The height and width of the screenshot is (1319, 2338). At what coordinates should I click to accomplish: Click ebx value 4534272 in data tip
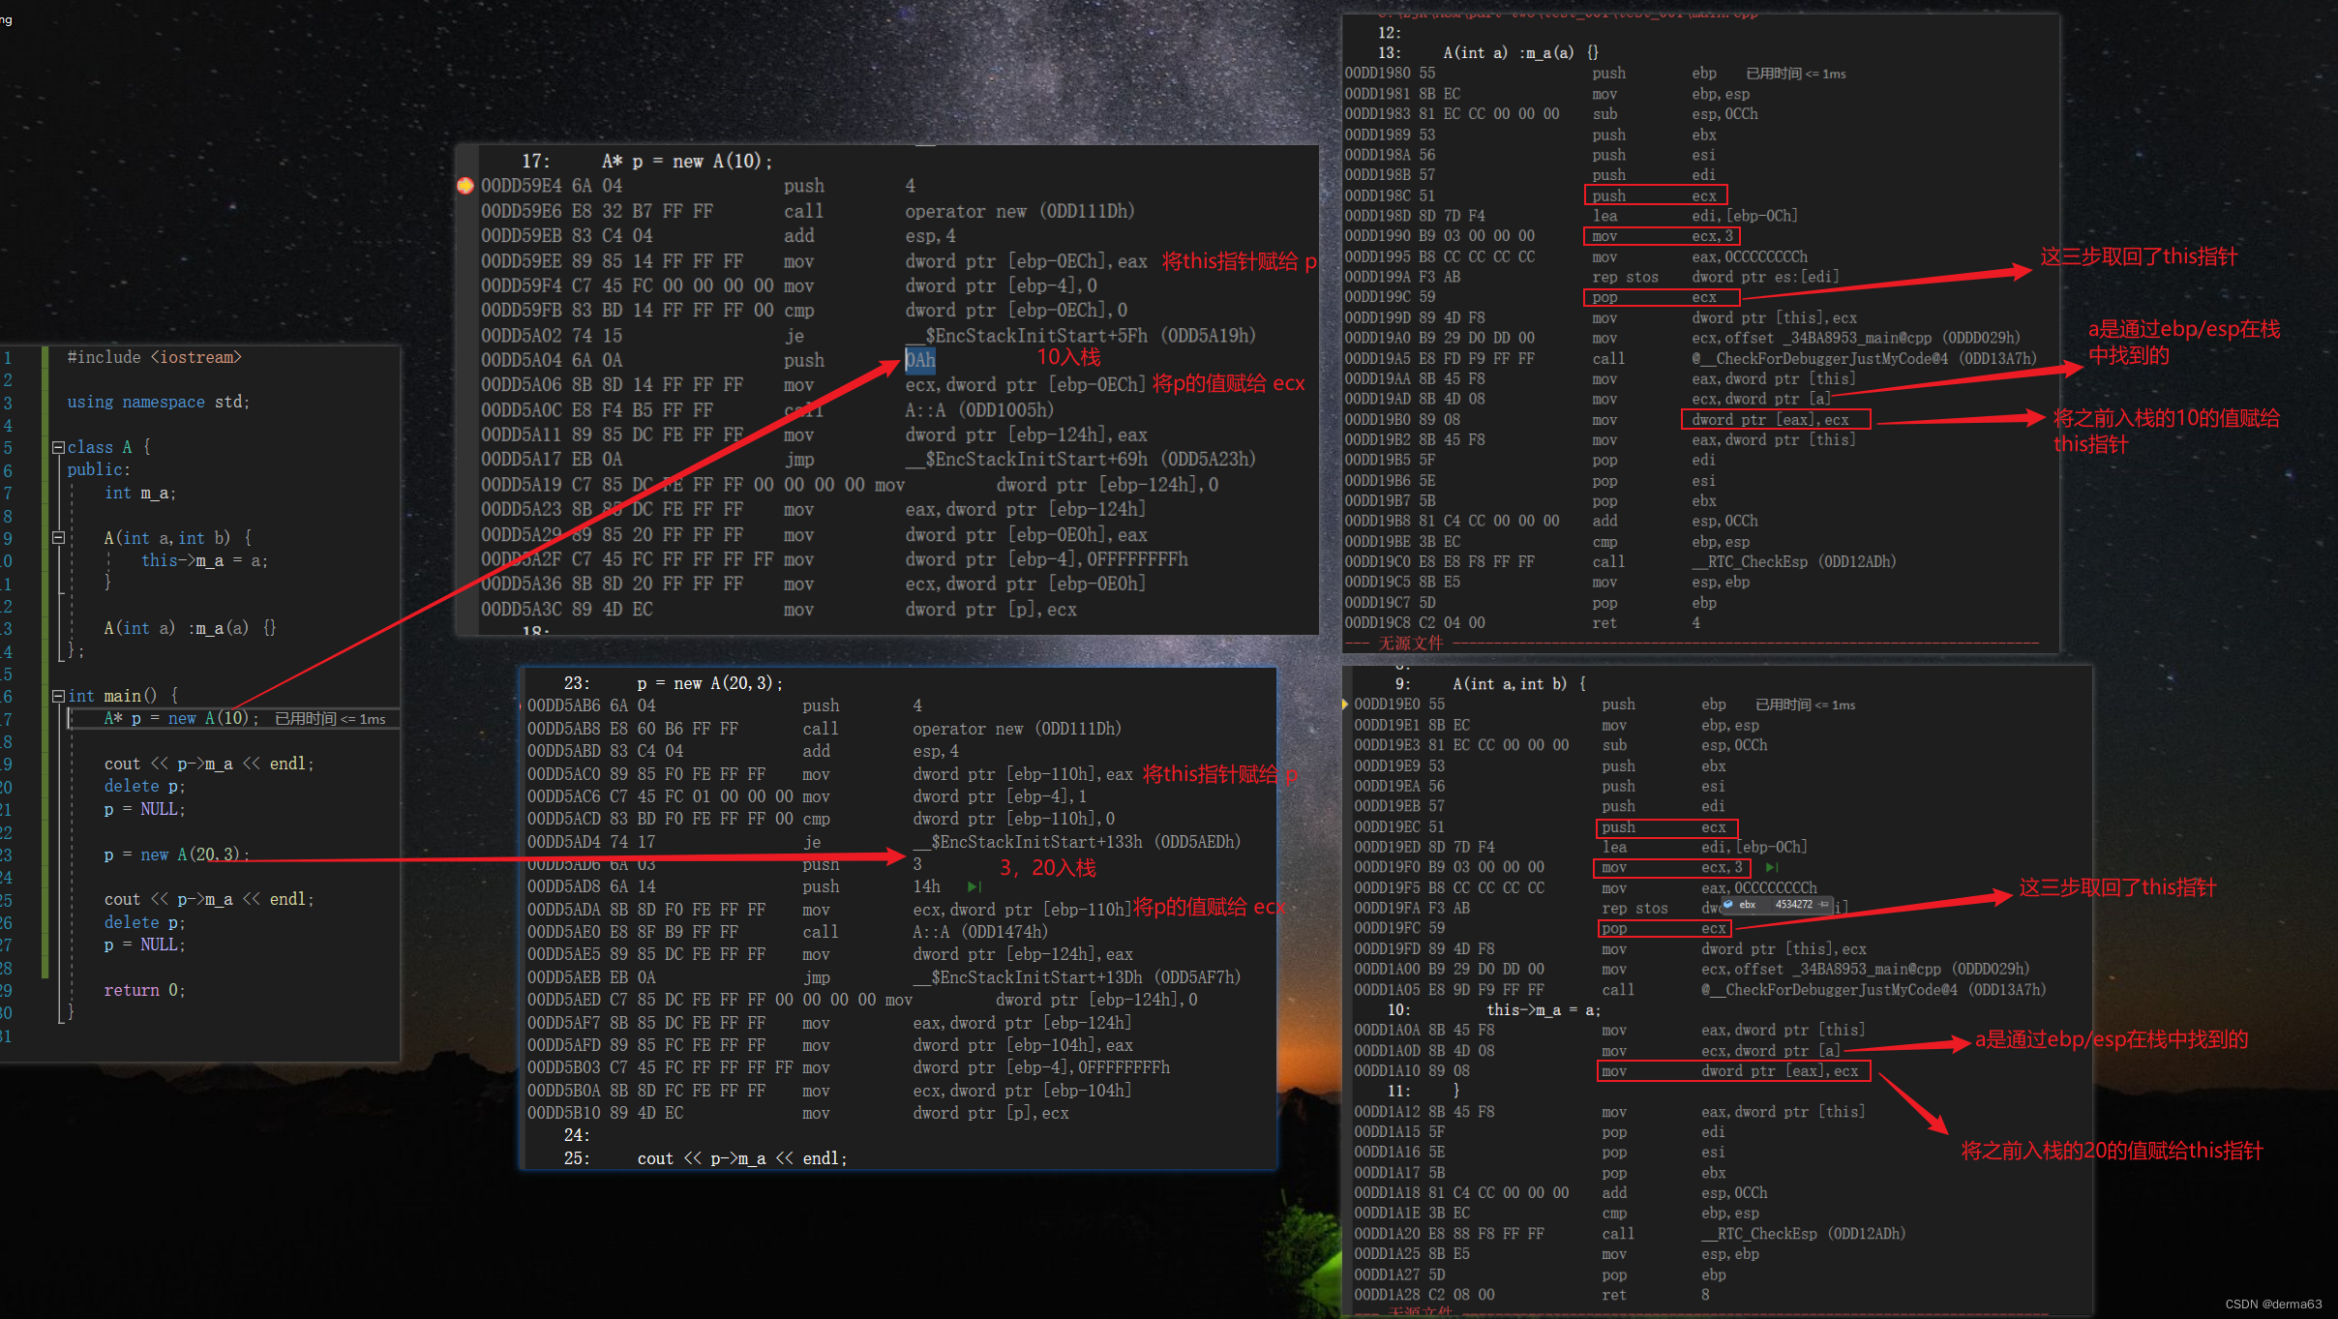click(1794, 904)
